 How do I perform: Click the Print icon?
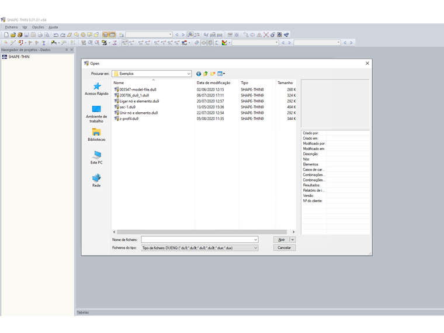(x=40, y=35)
